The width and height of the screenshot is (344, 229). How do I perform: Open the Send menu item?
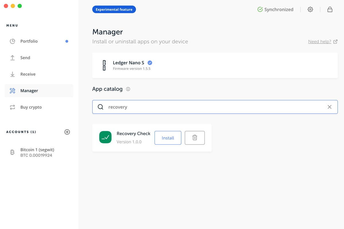pos(39,58)
